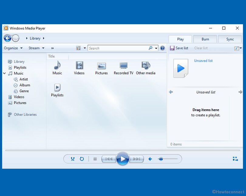246x196 pixels.
Task: Click the seek progress bar
Action: point(122,151)
